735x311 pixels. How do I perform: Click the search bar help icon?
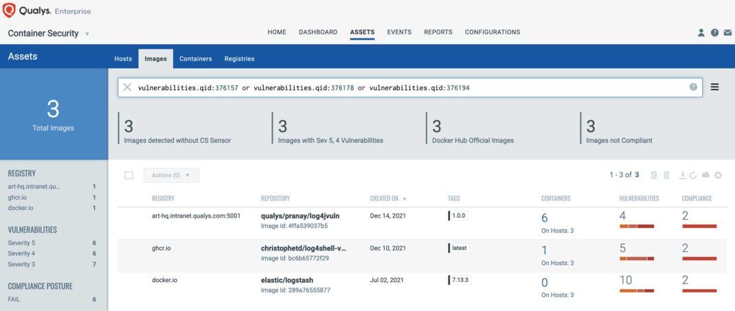(x=693, y=87)
